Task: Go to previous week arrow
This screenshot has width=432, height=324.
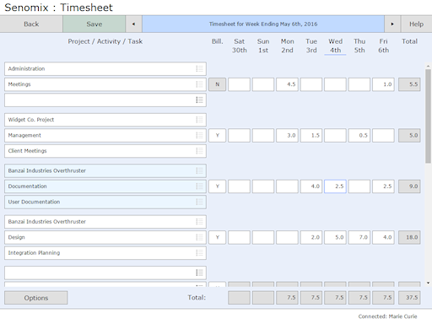Action: point(133,24)
